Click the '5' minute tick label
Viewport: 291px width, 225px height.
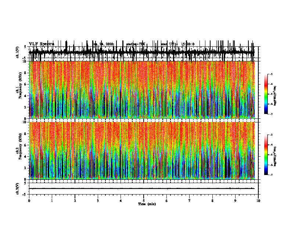click(x=144, y=201)
